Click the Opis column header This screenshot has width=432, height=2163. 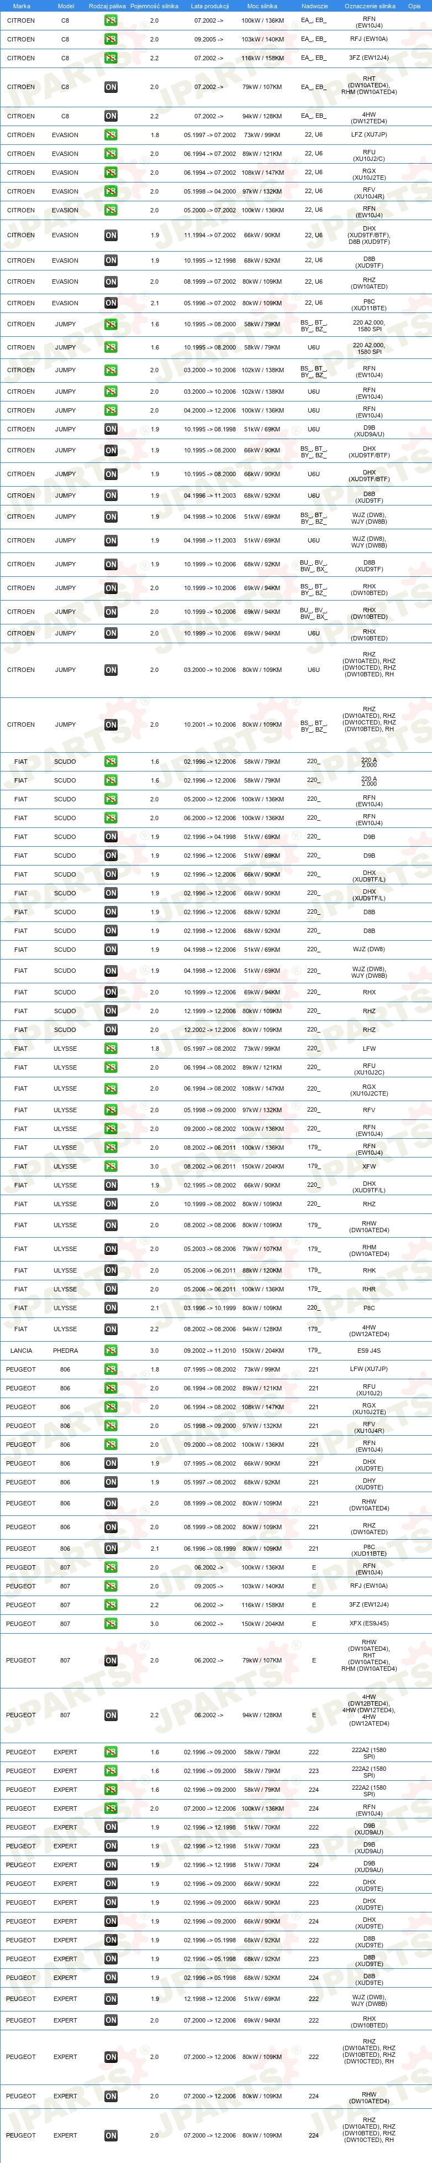pos(414,6)
